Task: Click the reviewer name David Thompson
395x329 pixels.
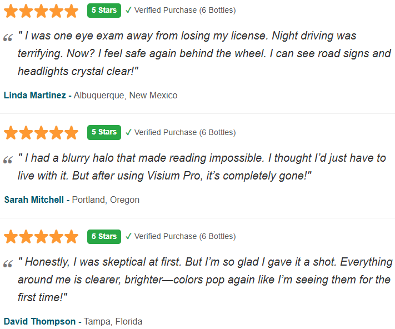Action: coord(39,321)
